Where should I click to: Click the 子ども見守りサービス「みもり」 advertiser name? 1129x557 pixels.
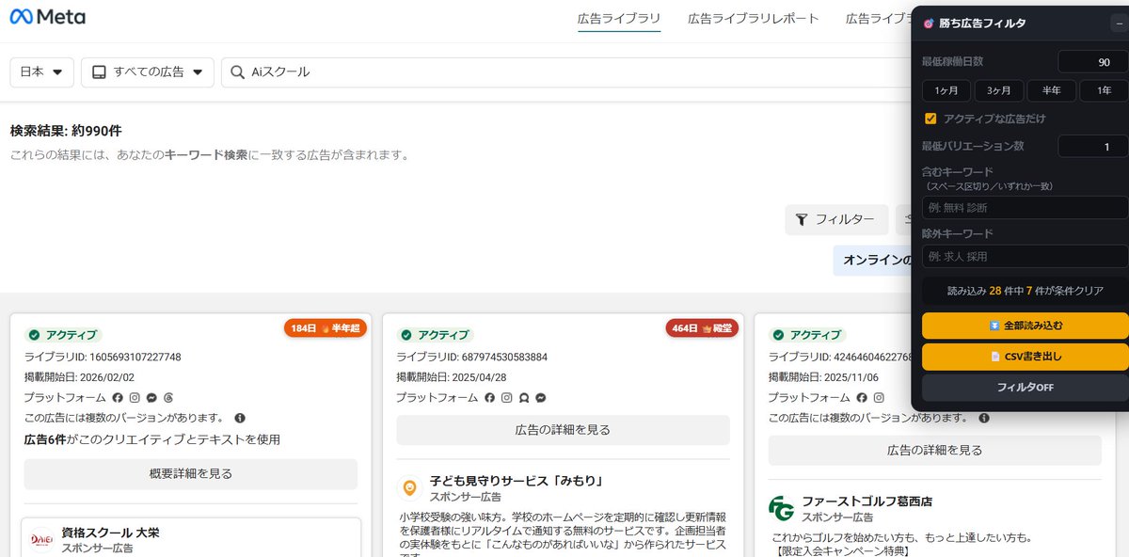(x=516, y=481)
